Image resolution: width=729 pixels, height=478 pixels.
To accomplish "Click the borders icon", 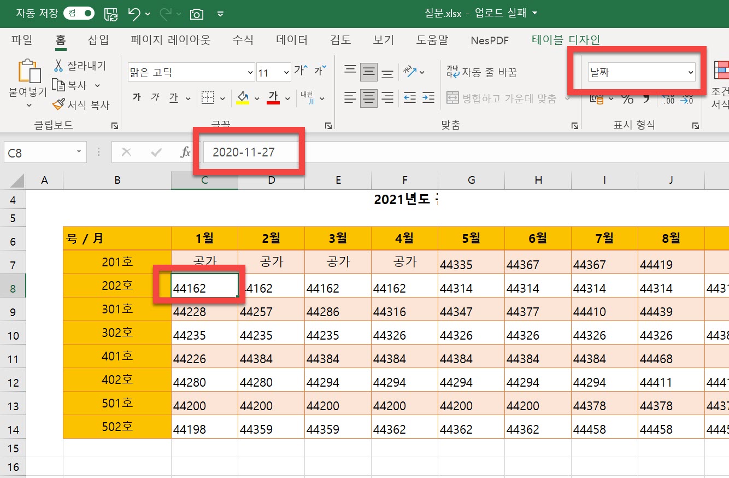I will [208, 98].
